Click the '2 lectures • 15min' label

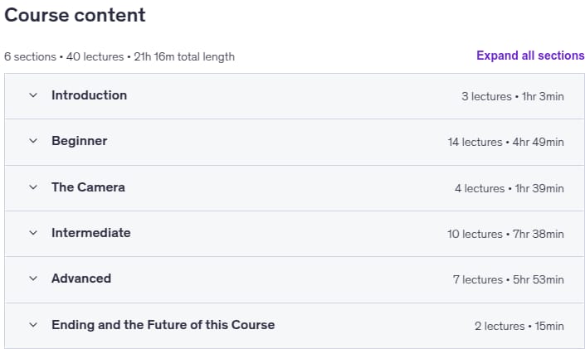pos(519,327)
